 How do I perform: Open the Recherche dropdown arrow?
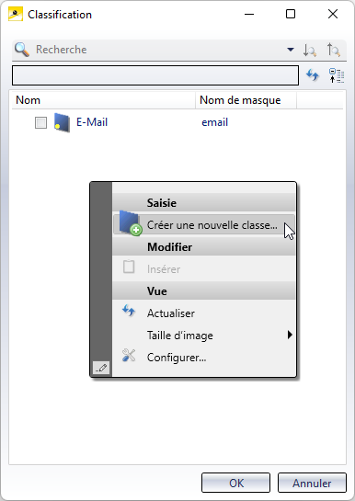[x=291, y=50]
